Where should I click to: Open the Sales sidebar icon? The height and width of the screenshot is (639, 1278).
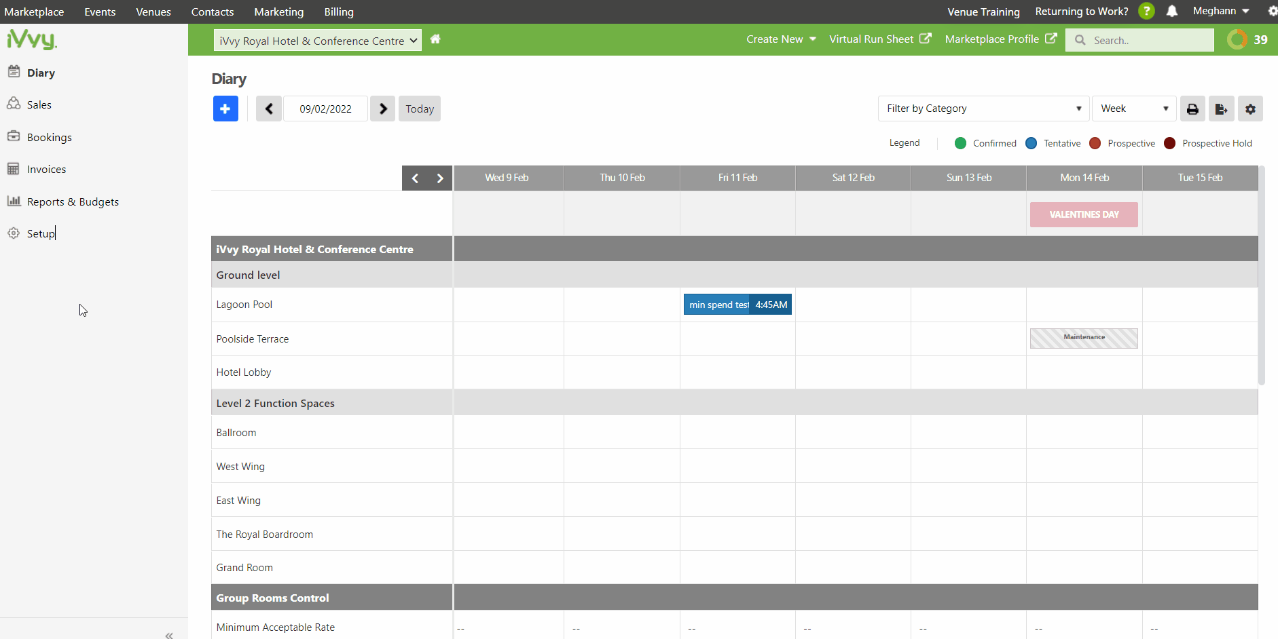pos(14,103)
